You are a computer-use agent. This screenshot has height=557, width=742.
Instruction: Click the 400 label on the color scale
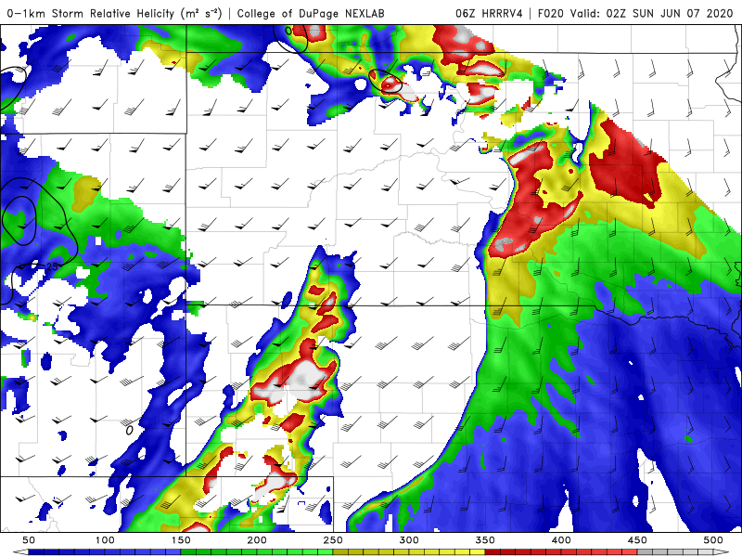click(x=561, y=540)
